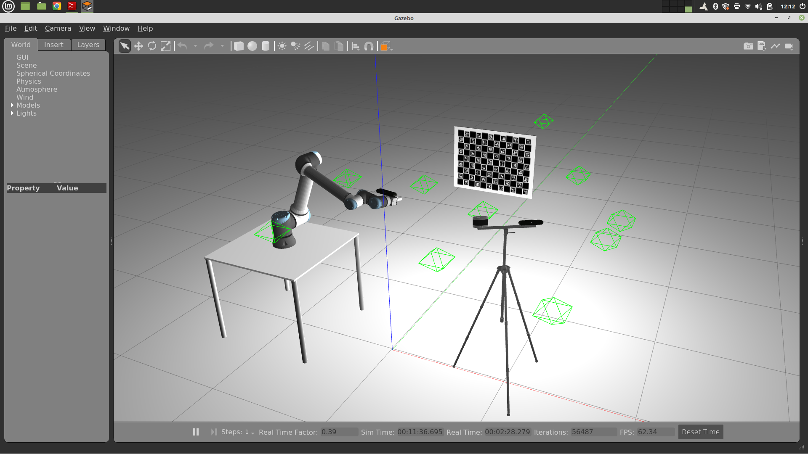Toggle the snap magnet tool
Image resolution: width=808 pixels, height=454 pixels.
pyautogui.click(x=369, y=46)
